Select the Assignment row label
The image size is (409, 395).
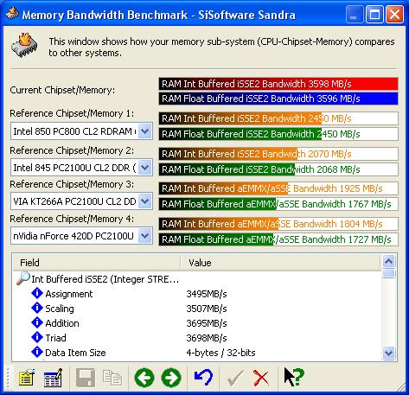69,294
